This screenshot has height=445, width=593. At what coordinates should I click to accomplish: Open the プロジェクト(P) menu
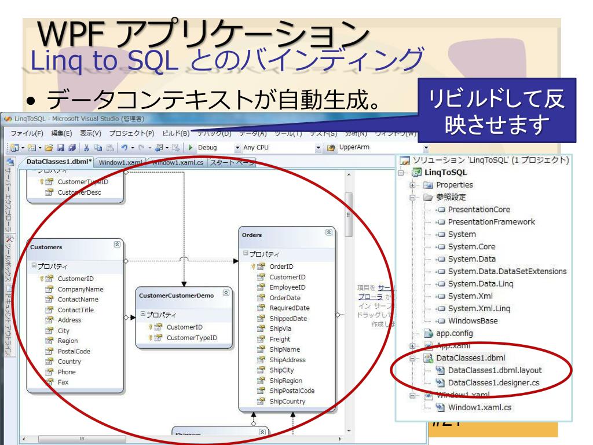pos(131,134)
